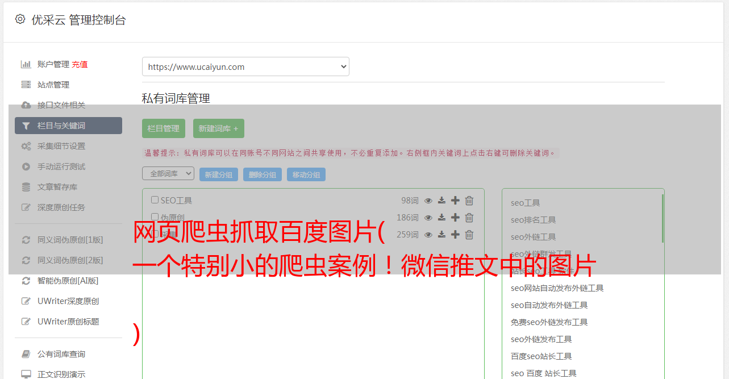Select keyword 百度seo站长工具

click(x=541, y=356)
